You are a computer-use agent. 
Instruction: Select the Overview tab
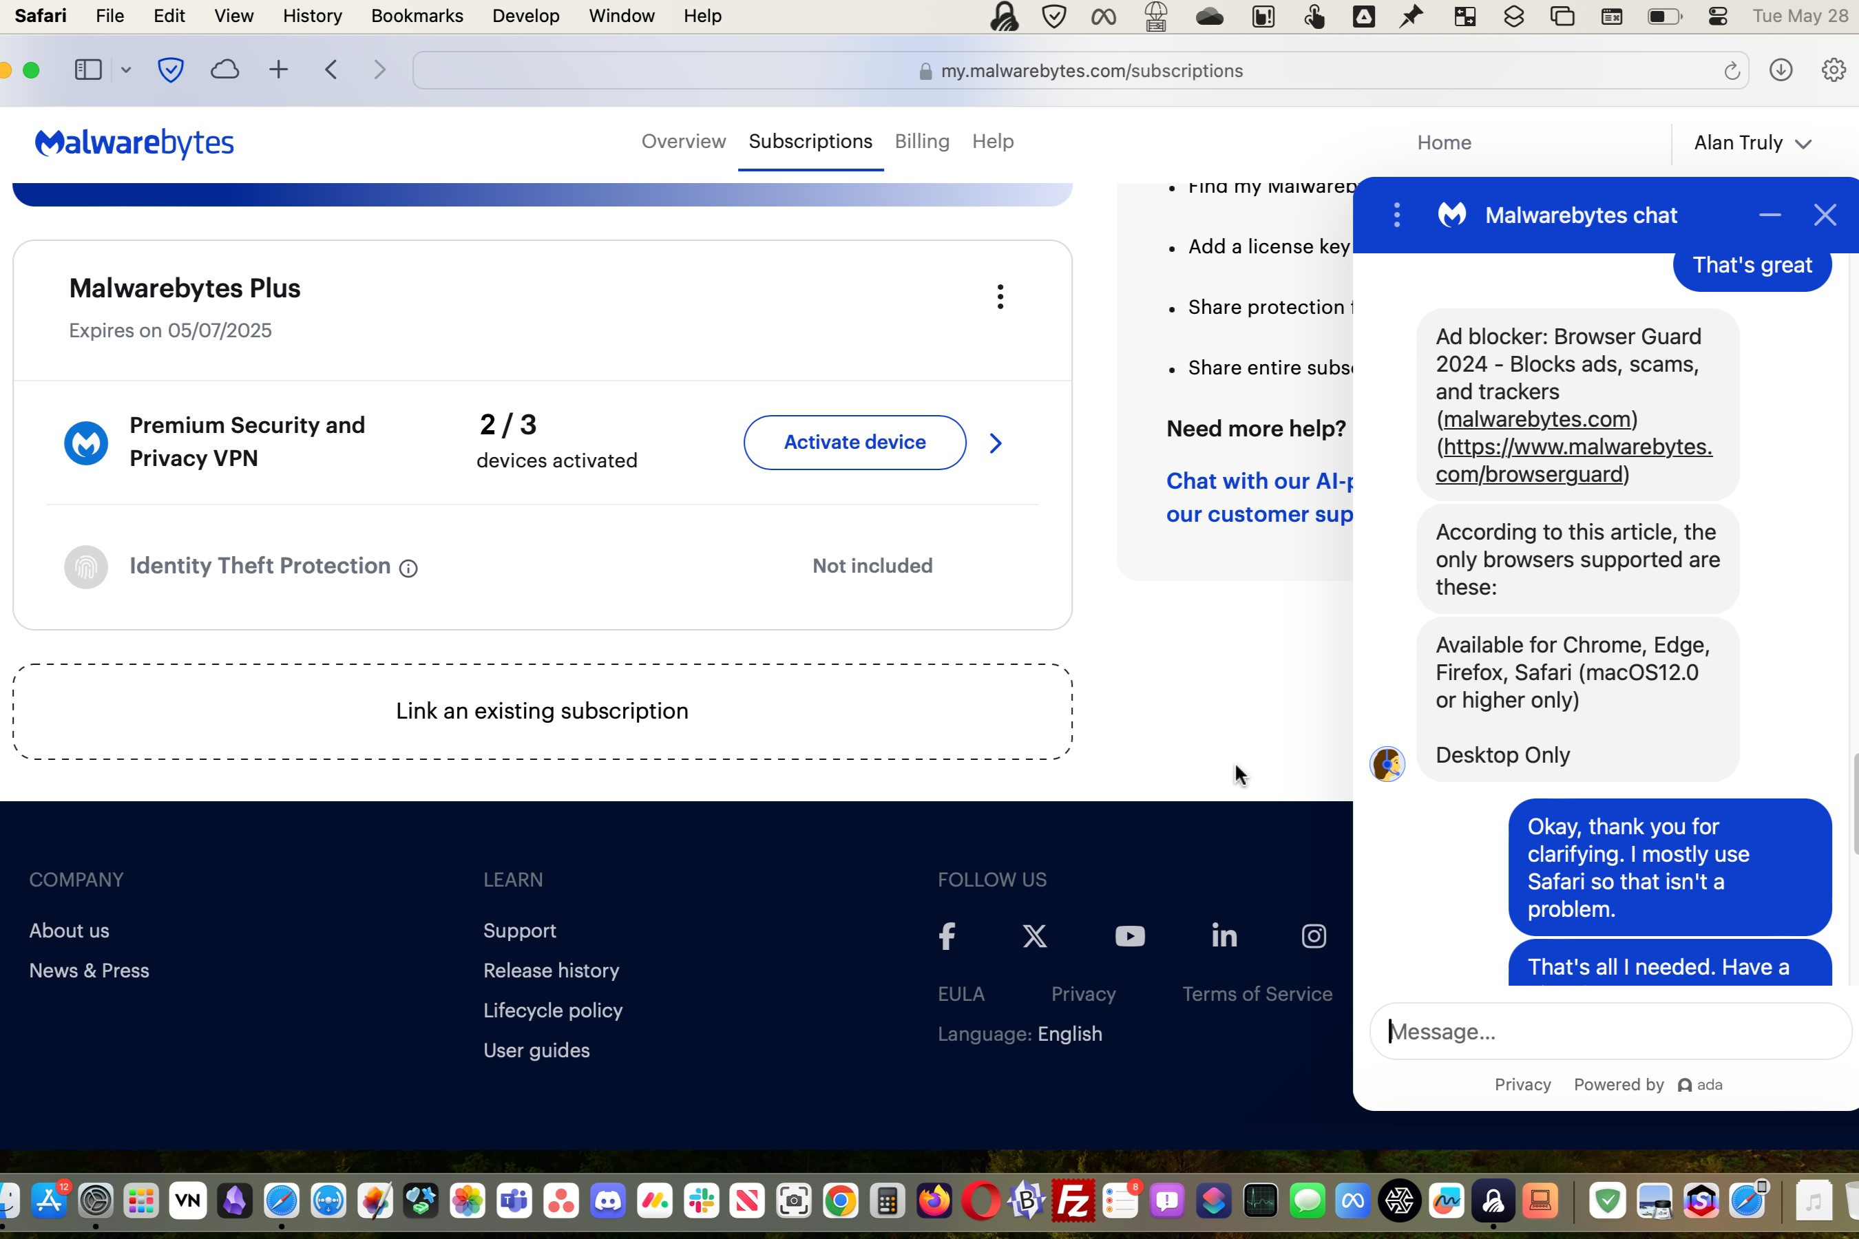coord(682,141)
